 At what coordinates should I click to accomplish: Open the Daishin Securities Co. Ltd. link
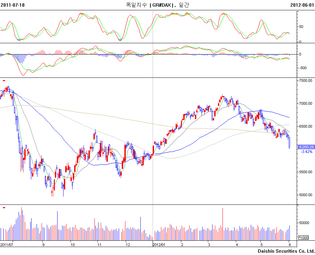pos(286,251)
